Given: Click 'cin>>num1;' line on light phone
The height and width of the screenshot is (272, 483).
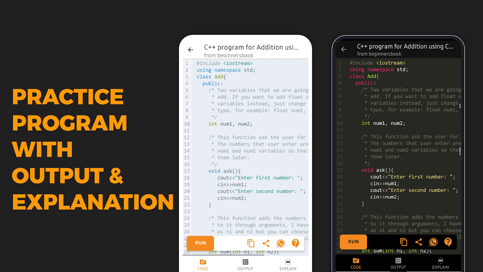Looking at the screenshot, I should pyautogui.click(x=232, y=185).
